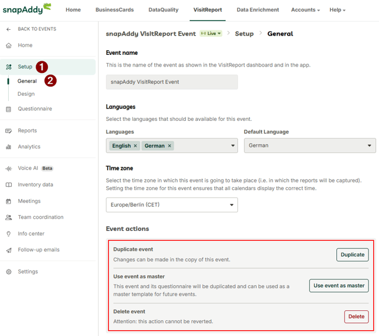
Task: Click the Voice AI waveform icon
Action: pyautogui.click(x=9, y=169)
